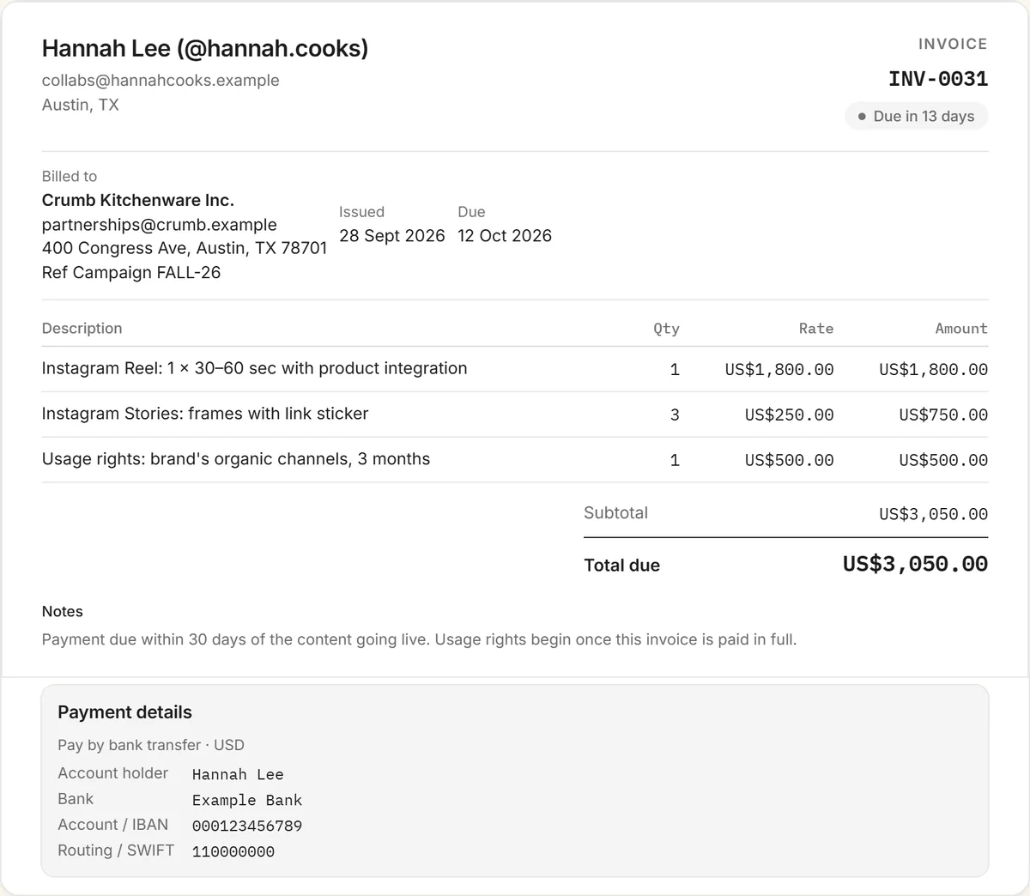
Task: Click the sender location Austin, TX
Action: tap(81, 105)
